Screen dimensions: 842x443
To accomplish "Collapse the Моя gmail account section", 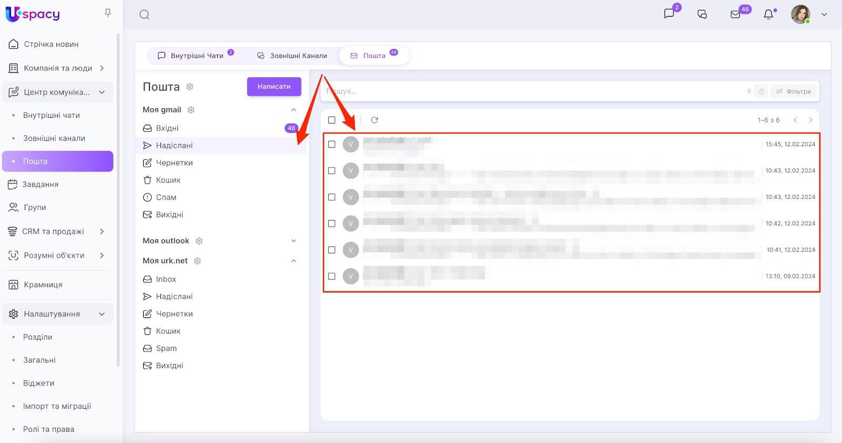I will tap(294, 110).
